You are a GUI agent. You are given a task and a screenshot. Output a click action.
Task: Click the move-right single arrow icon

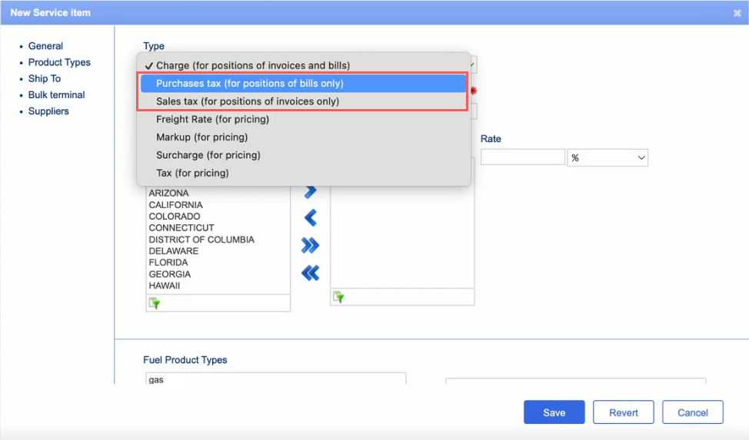point(311,192)
